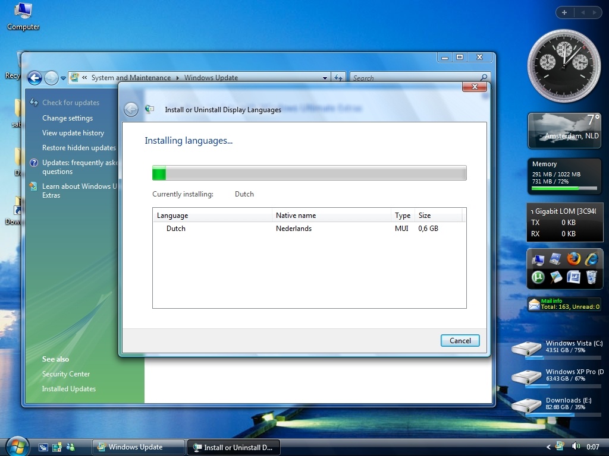This screenshot has height=456, width=609.
Task: Sort by the Type column header
Action: coord(403,215)
